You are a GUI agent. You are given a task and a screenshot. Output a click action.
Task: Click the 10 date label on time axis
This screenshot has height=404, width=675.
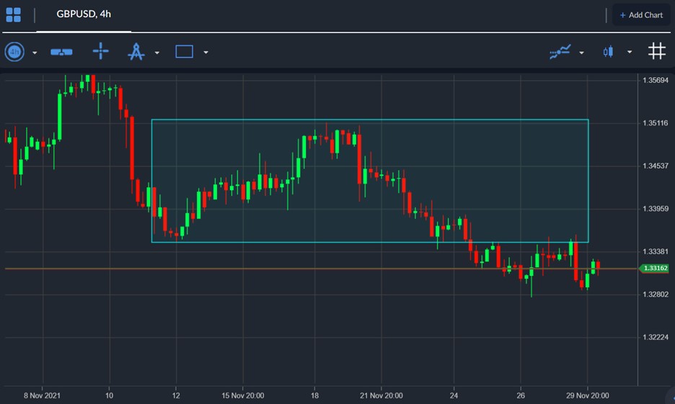pos(110,395)
